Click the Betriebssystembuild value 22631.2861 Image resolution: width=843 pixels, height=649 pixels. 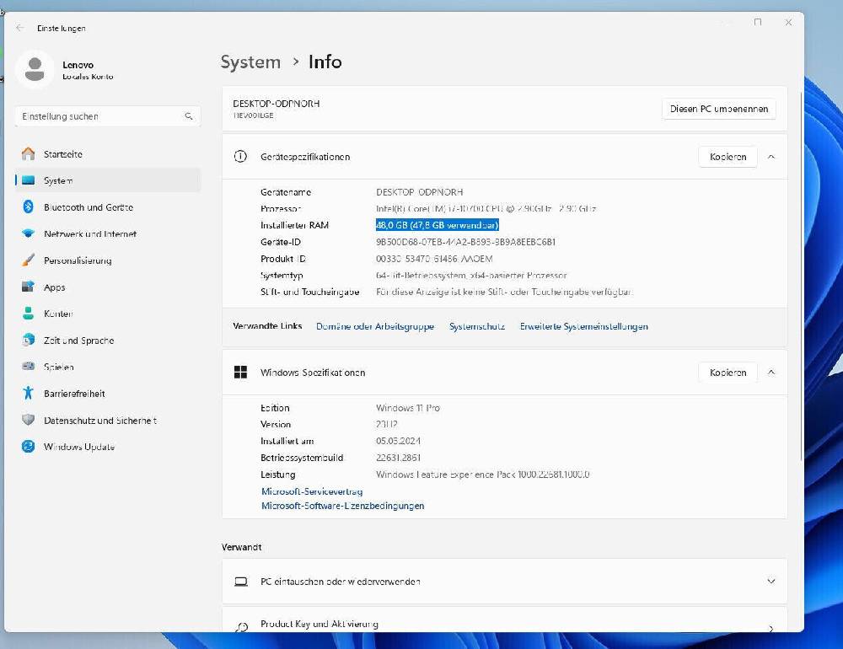tap(398, 458)
